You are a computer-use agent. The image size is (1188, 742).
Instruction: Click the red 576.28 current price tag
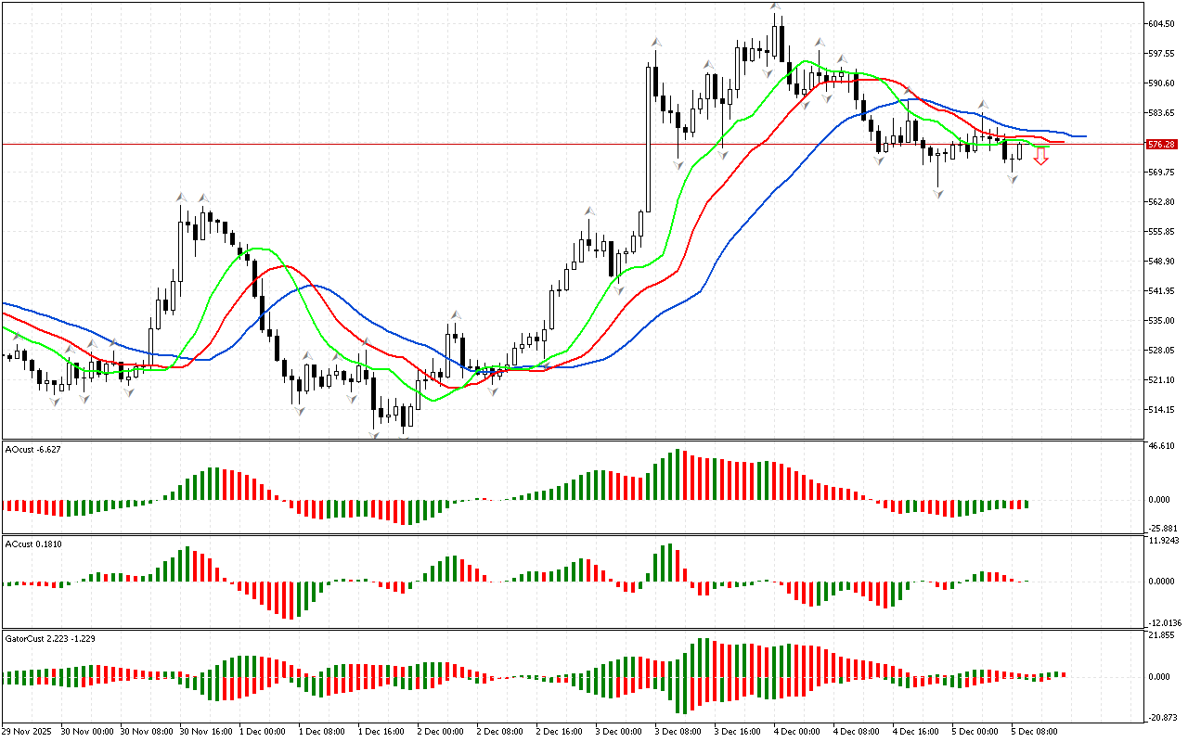tap(1162, 145)
